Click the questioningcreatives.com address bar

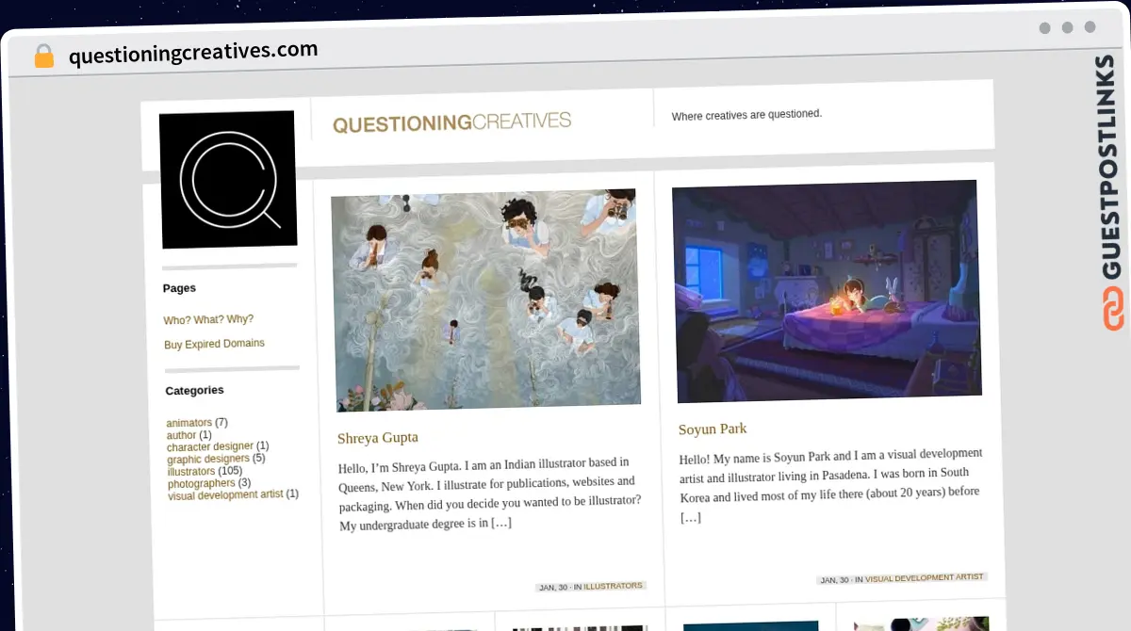pos(191,49)
